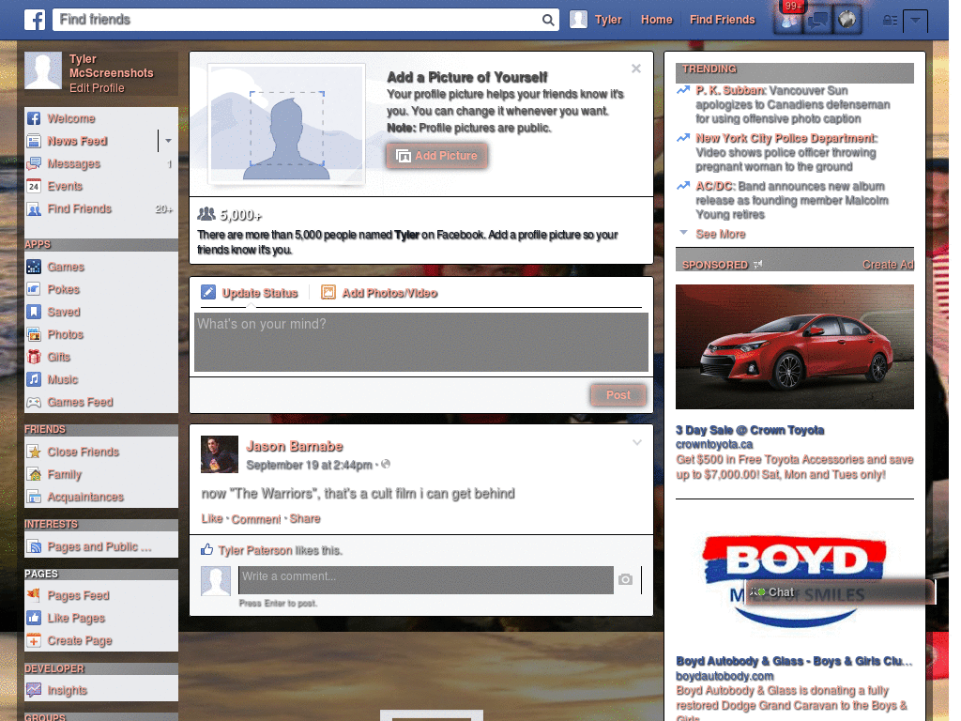Click Jason Barnabe's post avatar
Viewport: 961px width, 721px height.
tap(220, 454)
